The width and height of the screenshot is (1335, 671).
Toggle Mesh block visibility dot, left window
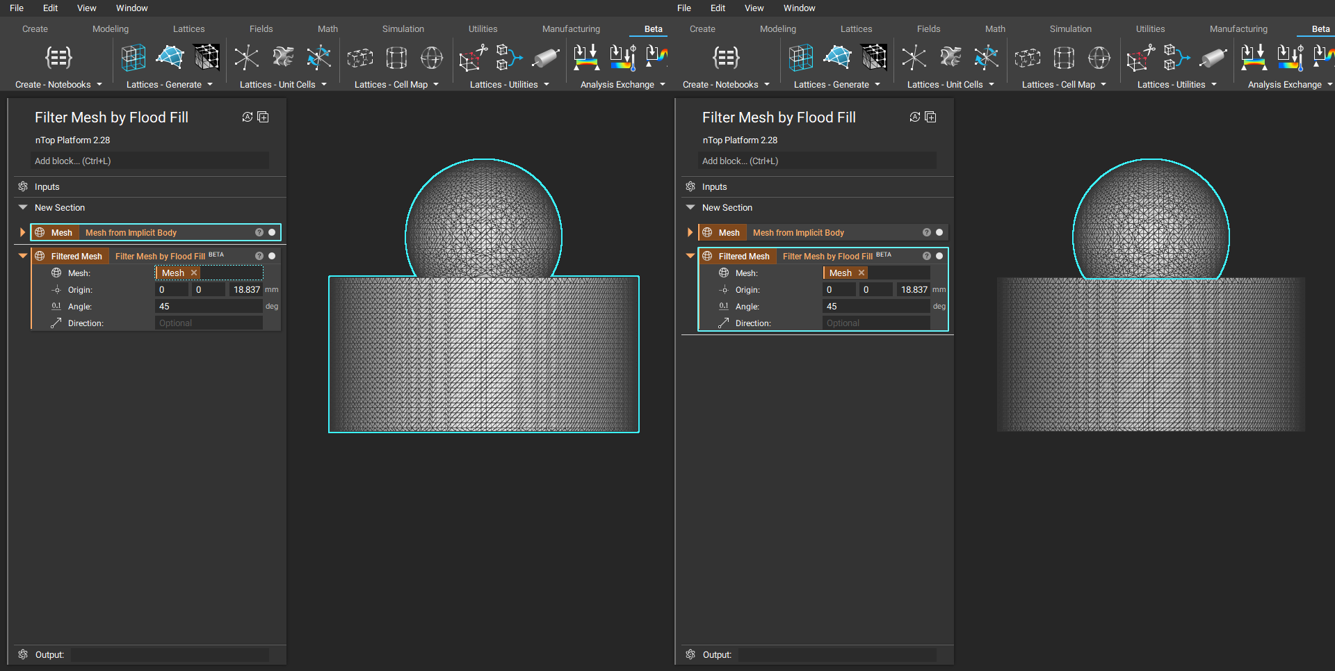[272, 232]
